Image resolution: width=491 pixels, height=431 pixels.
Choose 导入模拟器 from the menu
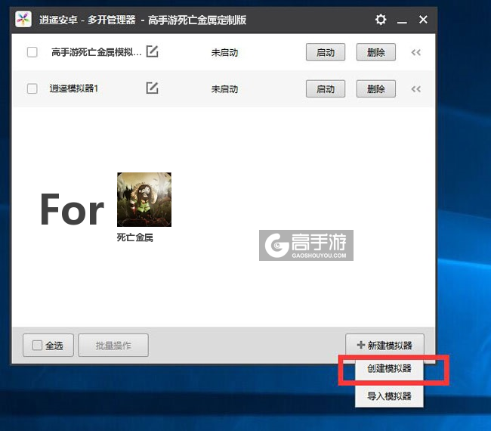point(389,396)
